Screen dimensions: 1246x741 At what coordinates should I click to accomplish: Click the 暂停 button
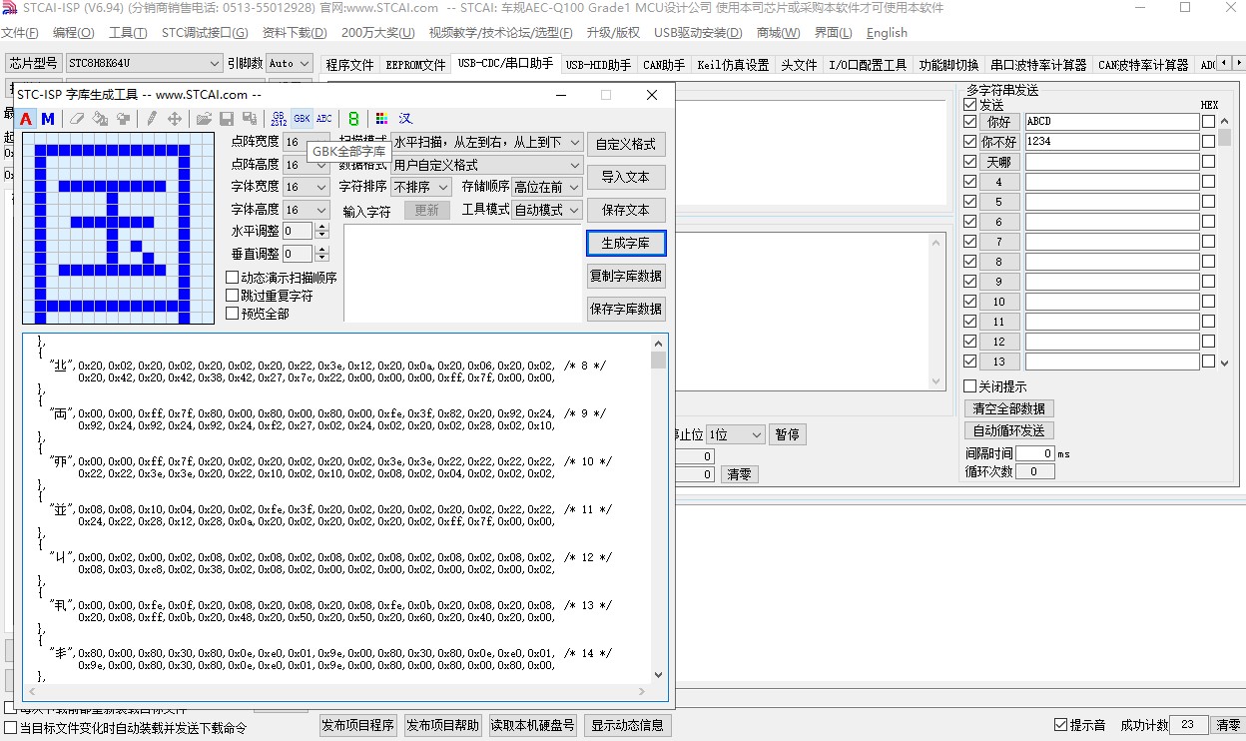click(x=788, y=434)
